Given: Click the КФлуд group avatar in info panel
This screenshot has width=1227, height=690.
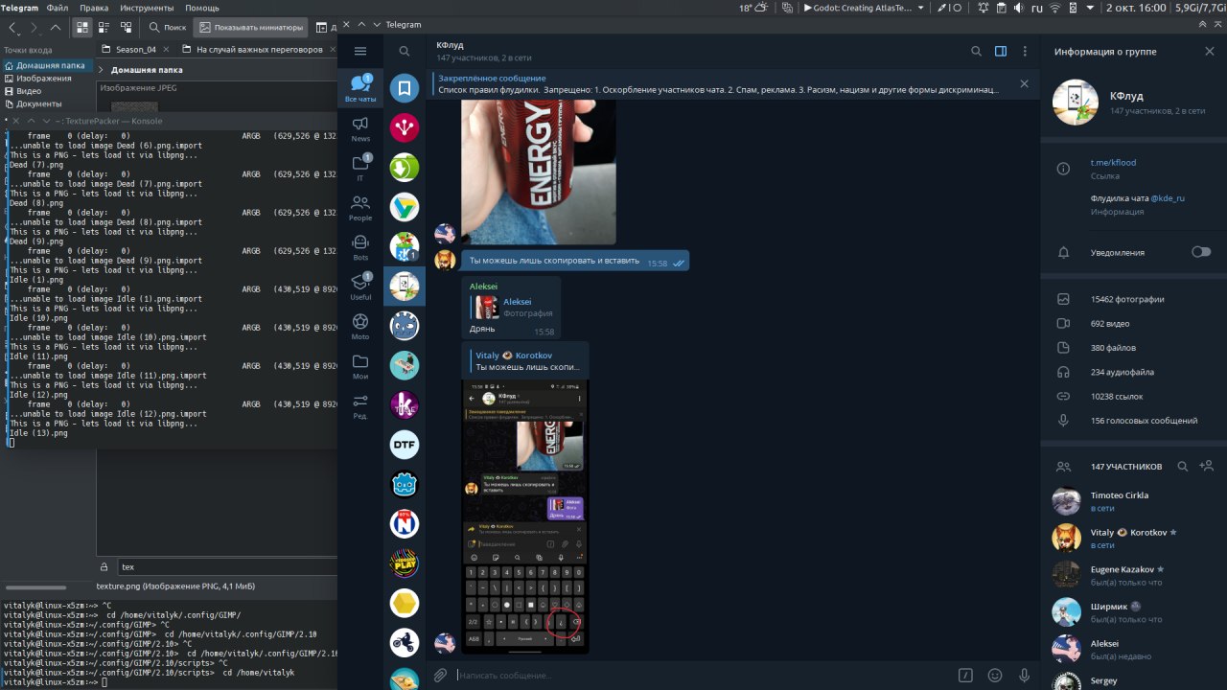Looking at the screenshot, I should click(1076, 103).
